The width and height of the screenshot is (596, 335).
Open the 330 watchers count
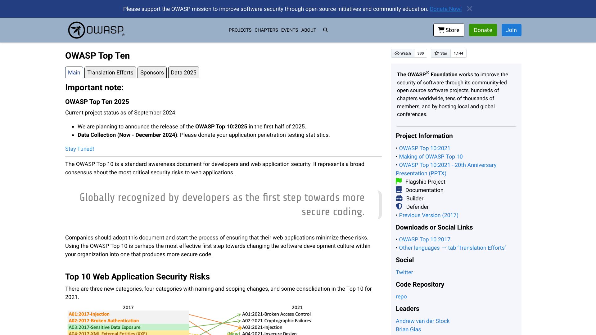click(421, 53)
